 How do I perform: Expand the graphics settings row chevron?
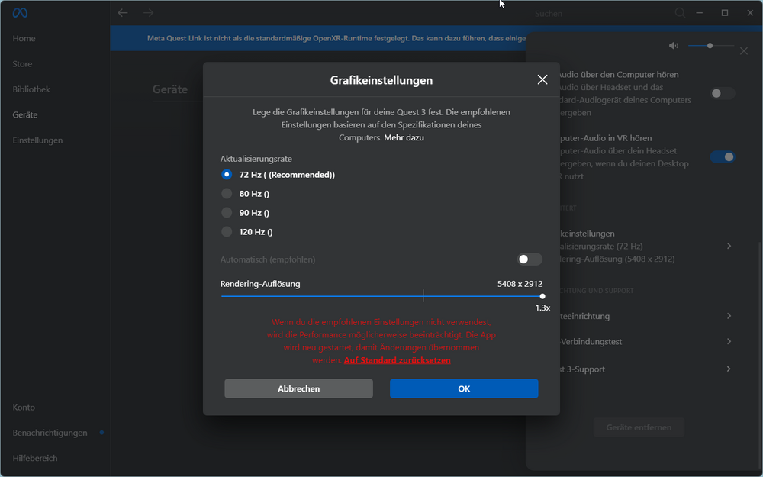point(729,246)
